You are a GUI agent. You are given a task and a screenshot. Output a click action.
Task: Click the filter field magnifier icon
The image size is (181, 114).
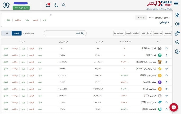[82, 33]
